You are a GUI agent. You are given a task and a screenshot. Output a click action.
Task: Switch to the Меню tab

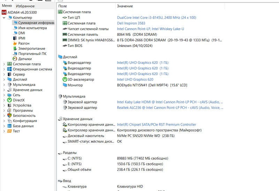7,6
